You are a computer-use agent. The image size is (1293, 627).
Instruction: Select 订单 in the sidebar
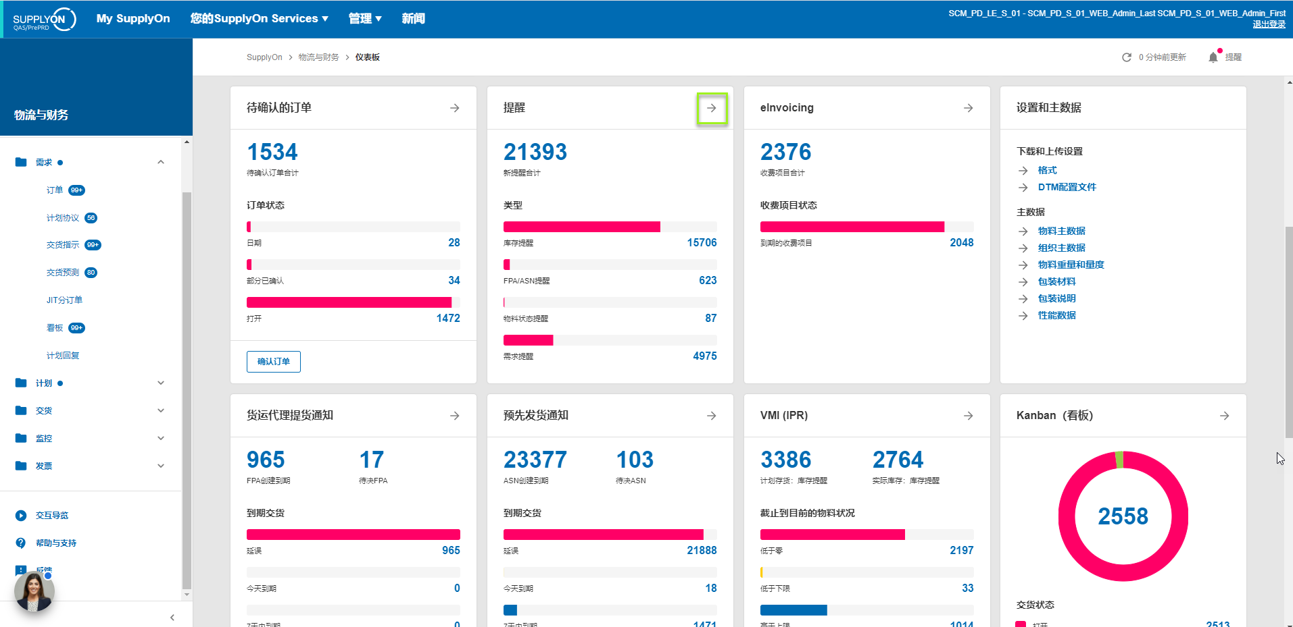(55, 190)
